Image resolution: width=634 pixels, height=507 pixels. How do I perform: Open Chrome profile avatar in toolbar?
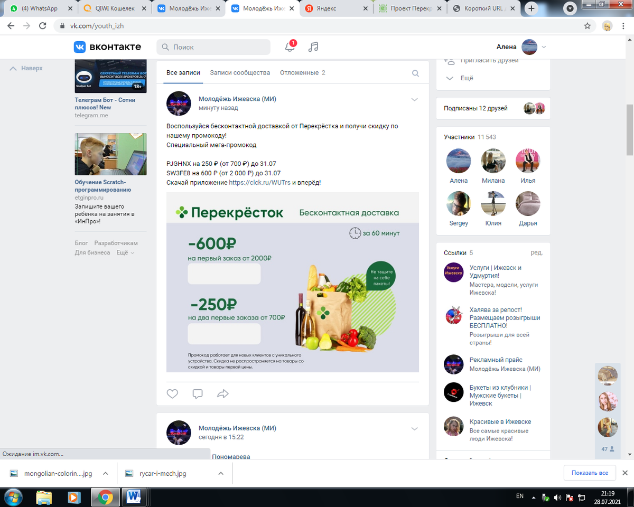tap(608, 25)
